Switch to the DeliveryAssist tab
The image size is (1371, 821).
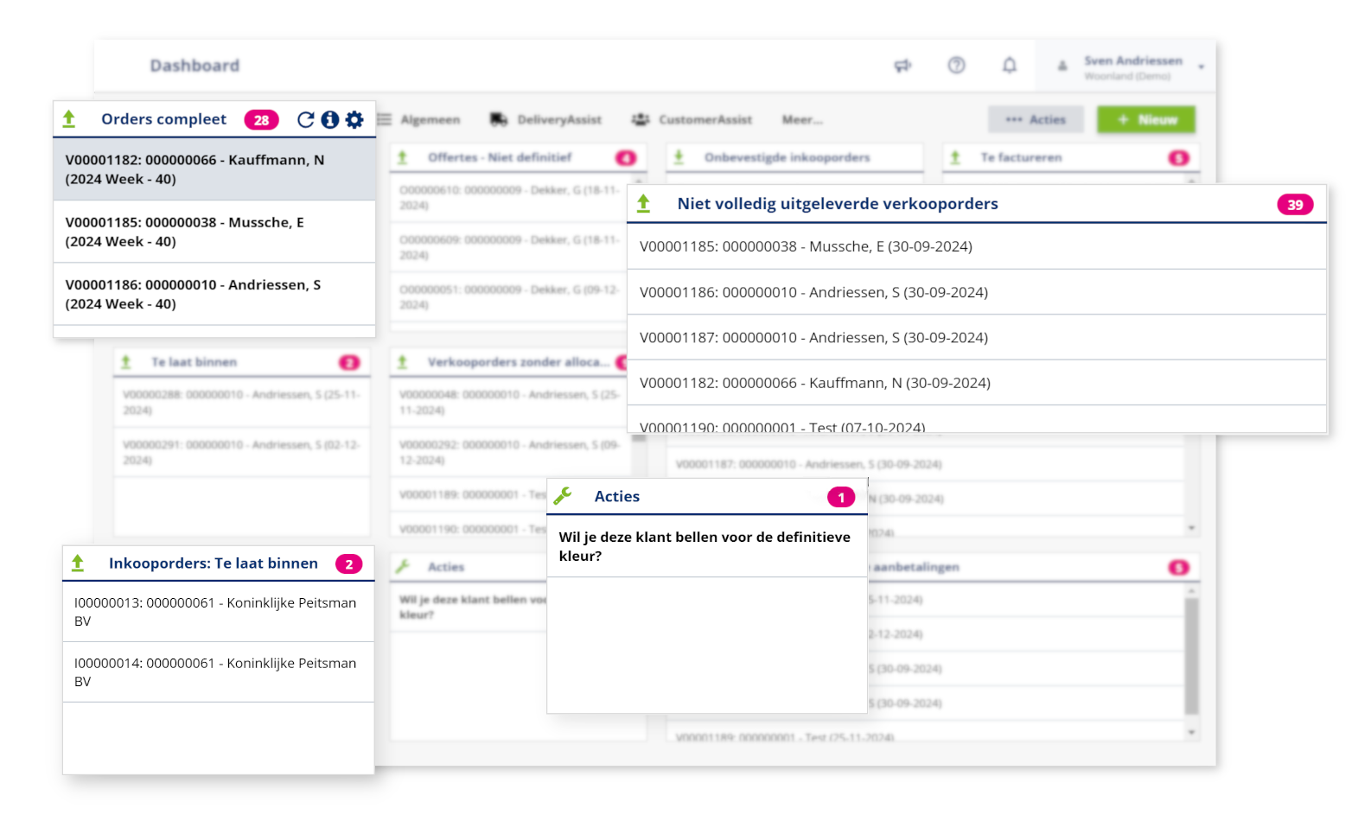click(x=546, y=120)
